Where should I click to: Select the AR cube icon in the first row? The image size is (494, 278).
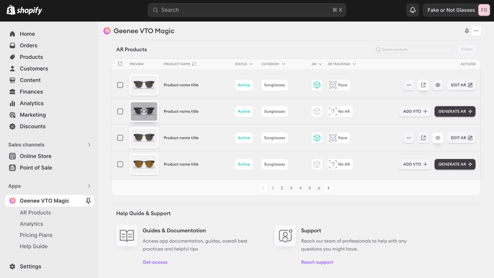point(317,85)
